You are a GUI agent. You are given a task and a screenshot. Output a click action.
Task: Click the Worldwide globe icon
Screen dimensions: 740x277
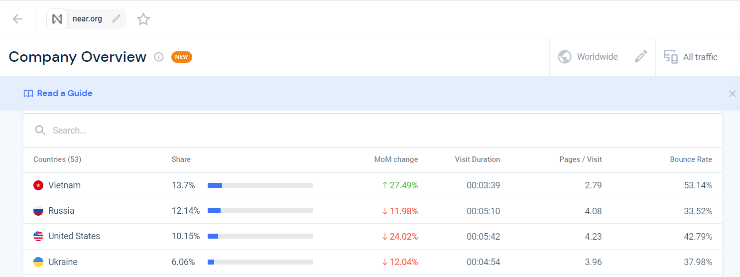pos(564,57)
